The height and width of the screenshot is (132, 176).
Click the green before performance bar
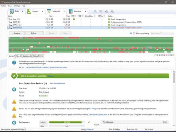67,122
